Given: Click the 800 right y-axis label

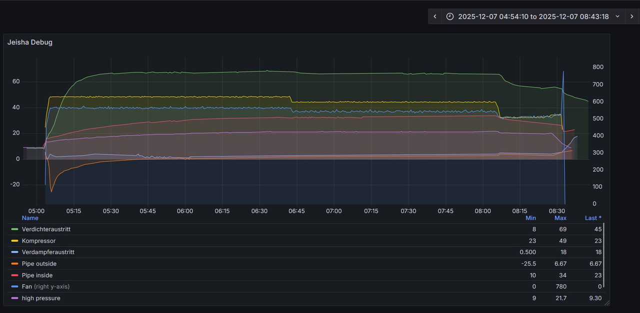Looking at the screenshot, I should click(x=598, y=67).
